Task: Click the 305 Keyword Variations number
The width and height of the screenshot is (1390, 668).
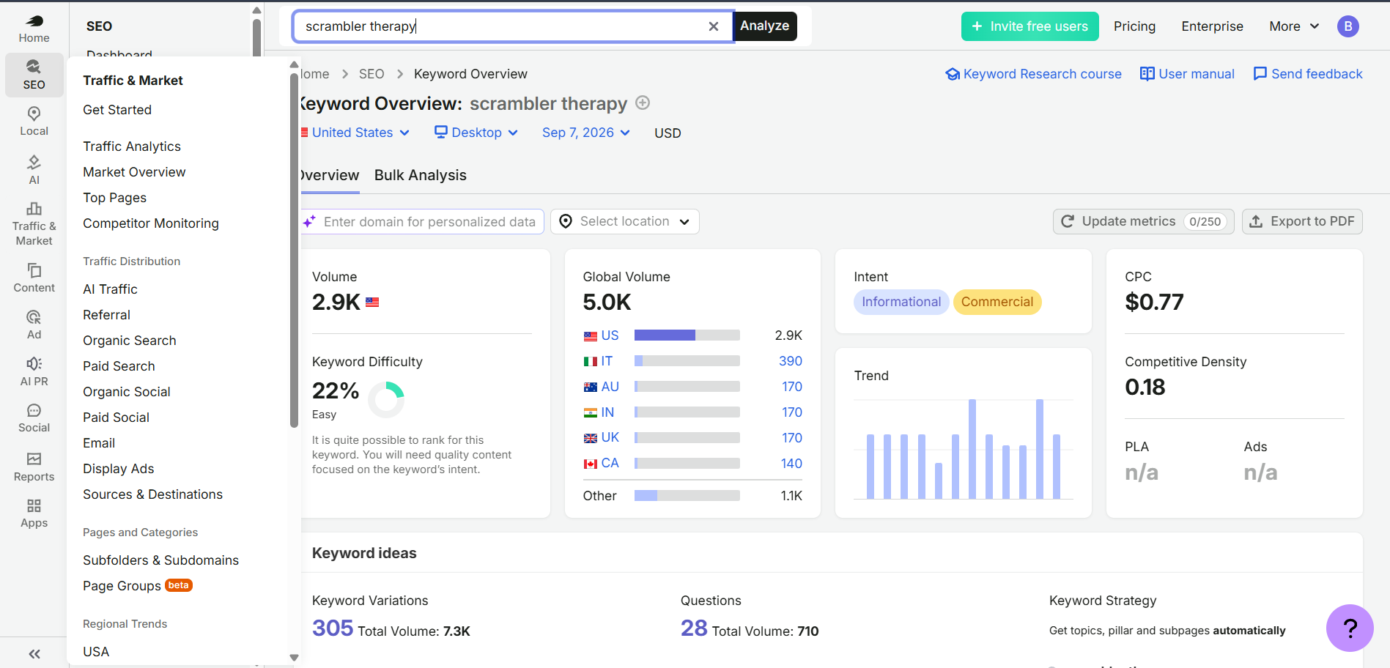Action: click(x=333, y=628)
